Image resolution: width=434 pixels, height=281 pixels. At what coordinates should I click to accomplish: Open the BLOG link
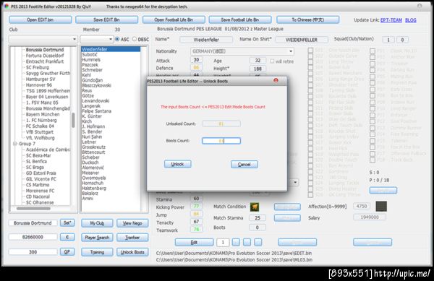pos(410,20)
